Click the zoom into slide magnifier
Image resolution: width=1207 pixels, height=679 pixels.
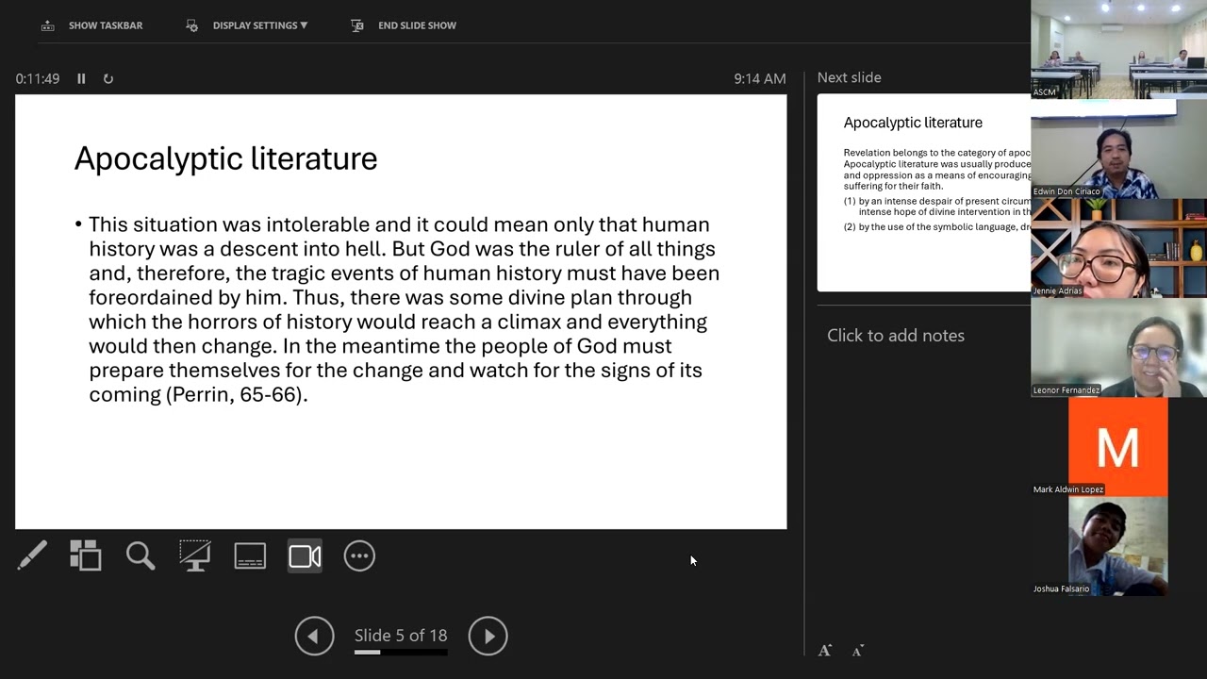(x=141, y=556)
